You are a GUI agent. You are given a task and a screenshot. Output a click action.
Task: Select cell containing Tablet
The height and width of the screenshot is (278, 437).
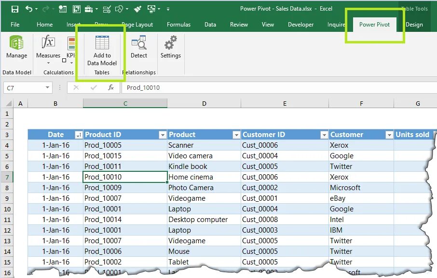(x=204, y=262)
